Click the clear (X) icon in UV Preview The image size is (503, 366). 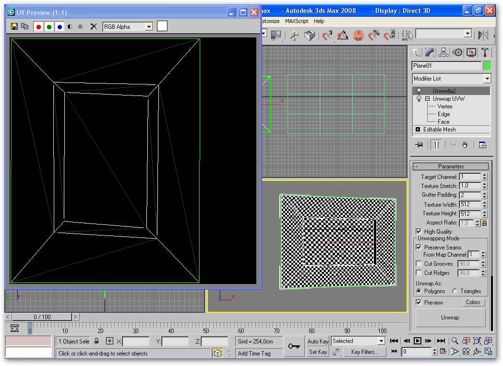(94, 27)
